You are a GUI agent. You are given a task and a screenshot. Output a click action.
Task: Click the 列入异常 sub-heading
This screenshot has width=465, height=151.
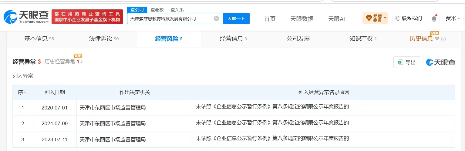[x=23, y=76]
